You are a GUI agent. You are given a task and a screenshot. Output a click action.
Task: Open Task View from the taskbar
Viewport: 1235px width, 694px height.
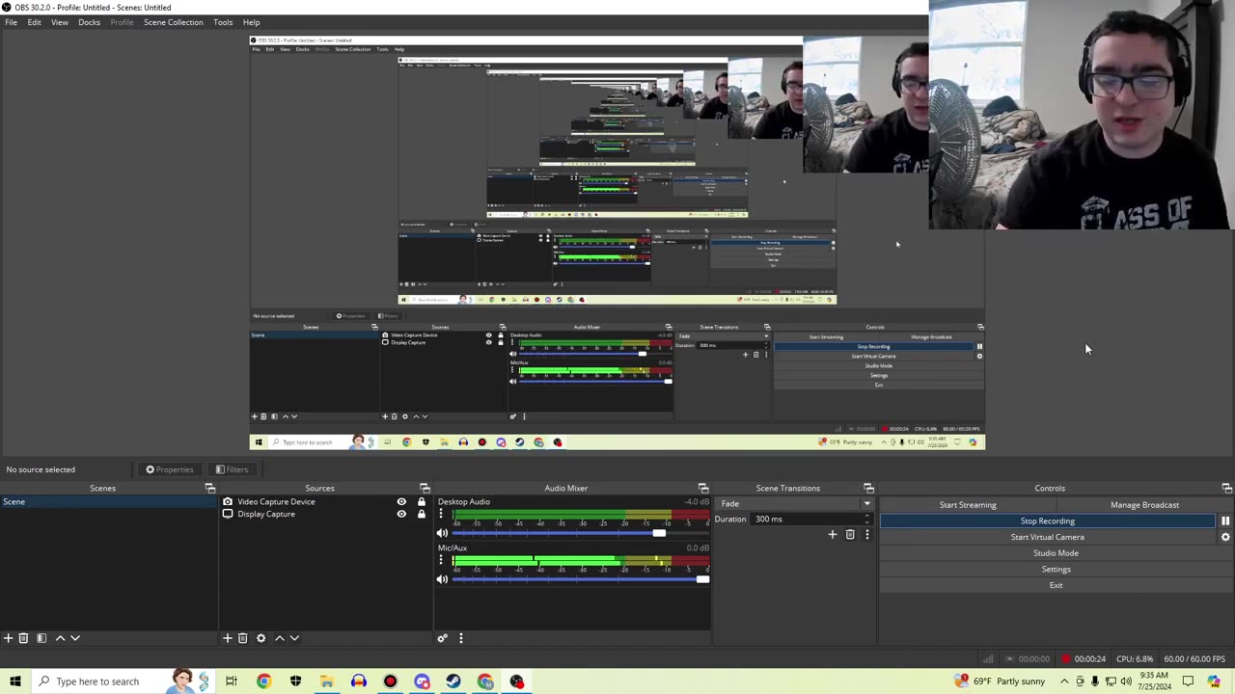(x=232, y=681)
